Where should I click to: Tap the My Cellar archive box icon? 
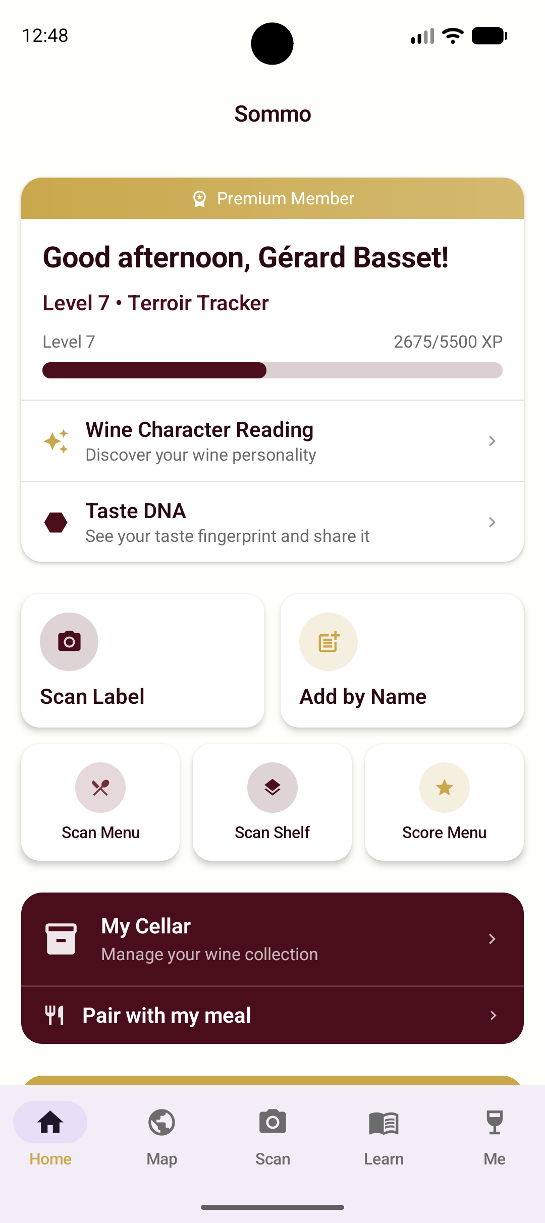pyautogui.click(x=61, y=939)
